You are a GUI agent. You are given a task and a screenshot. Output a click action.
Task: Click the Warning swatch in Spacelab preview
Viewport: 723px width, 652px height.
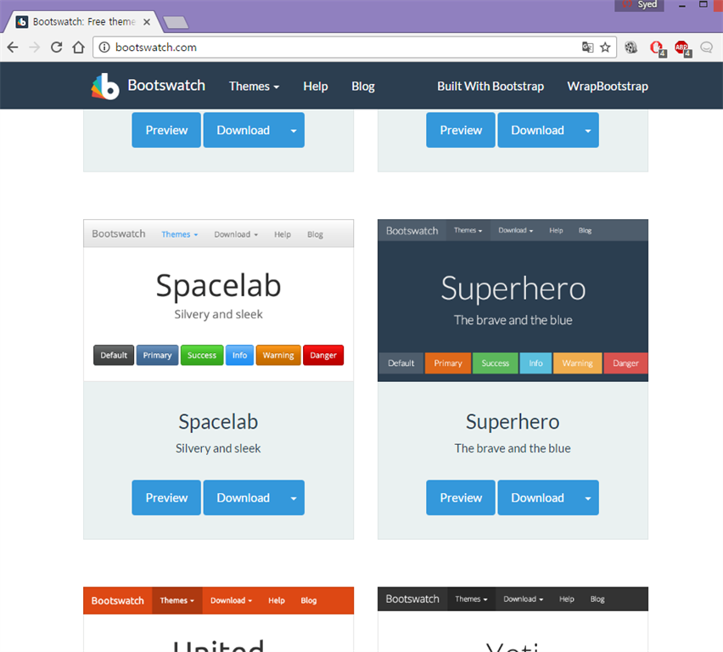(278, 356)
